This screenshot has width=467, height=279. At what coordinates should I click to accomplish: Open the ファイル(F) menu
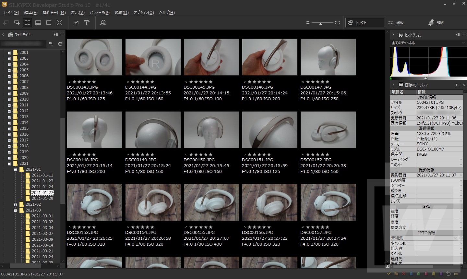[x=11, y=13]
